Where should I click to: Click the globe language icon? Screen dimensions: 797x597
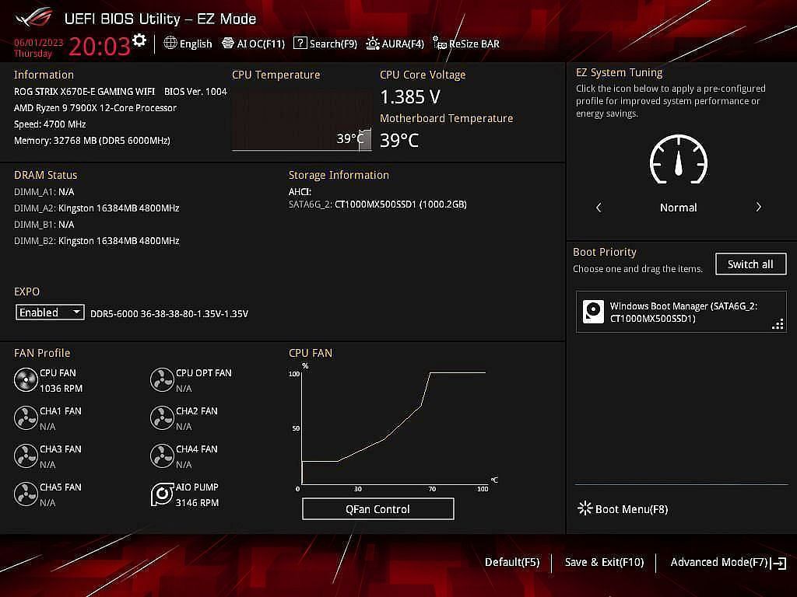(x=170, y=44)
